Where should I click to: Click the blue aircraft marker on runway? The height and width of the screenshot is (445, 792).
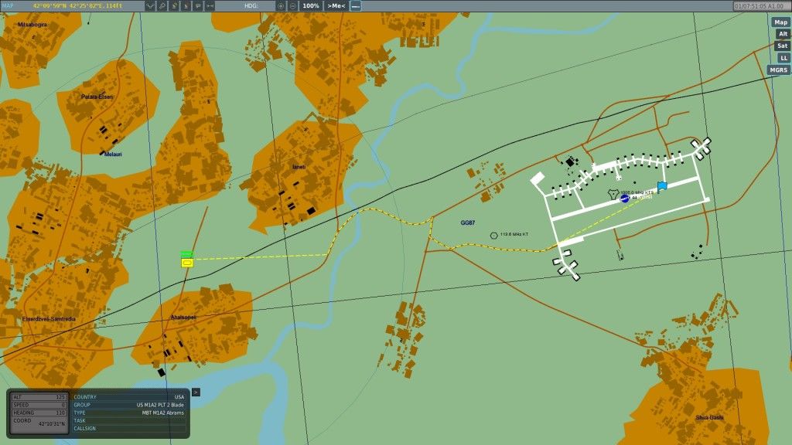pyautogui.click(x=624, y=199)
